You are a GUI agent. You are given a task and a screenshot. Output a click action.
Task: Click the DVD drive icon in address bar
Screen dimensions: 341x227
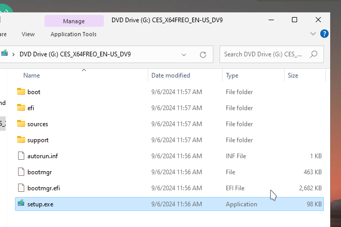(4, 53)
